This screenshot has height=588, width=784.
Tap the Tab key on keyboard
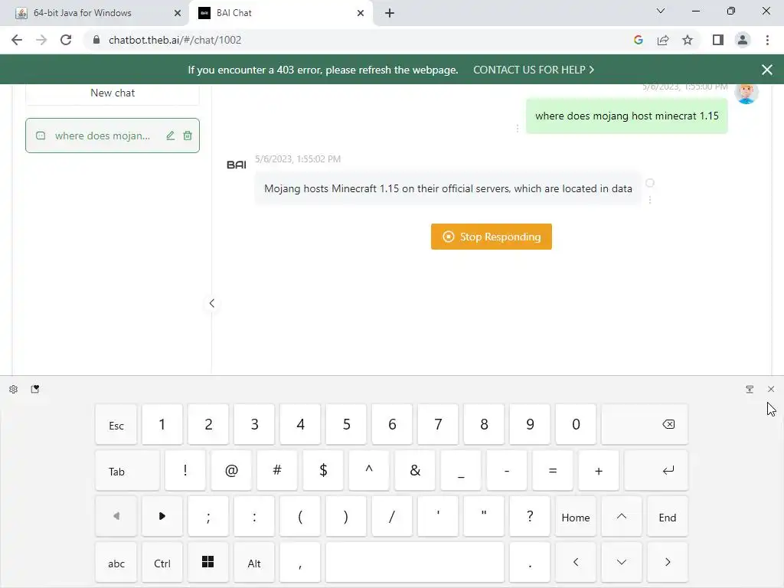[128, 471]
